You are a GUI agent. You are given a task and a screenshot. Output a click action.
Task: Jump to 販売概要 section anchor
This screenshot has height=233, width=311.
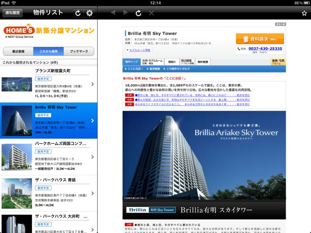click(153, 69)
